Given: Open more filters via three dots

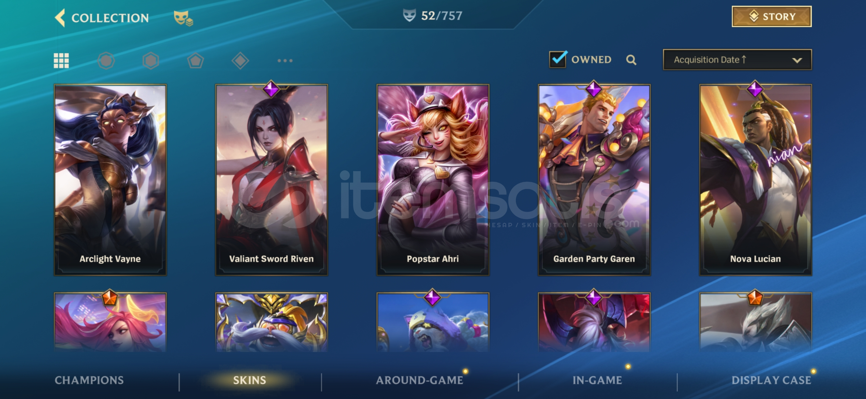Looking at the screenshot, I should [x=285, y=61].
